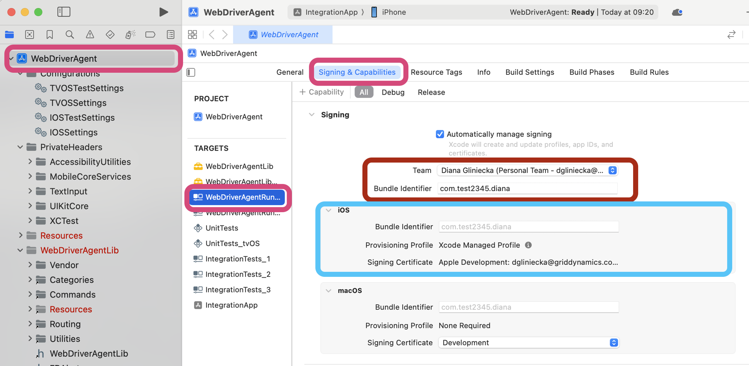The width and height of the screenshot is (749, 366).
Task: Expand the Utilities folder
Action: 30,339
